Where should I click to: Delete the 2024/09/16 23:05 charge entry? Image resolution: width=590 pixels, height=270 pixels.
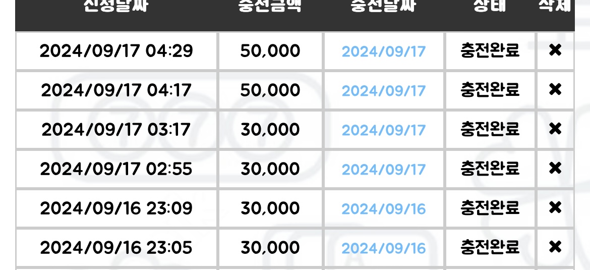tap(555, 247)
